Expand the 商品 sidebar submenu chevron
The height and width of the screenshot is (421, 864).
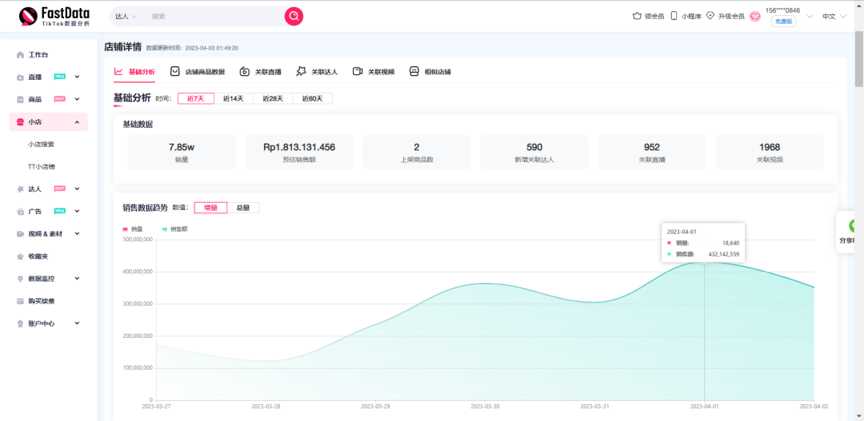(77, 100)
